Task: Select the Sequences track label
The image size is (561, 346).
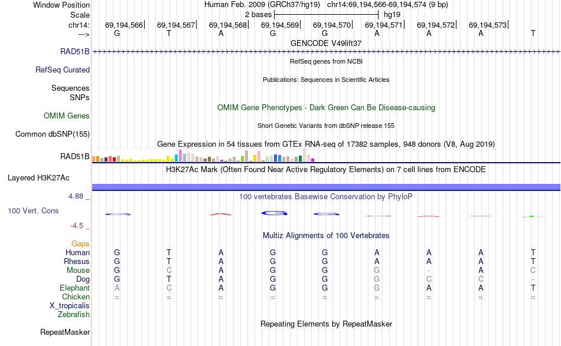Action: coord(70,88)
